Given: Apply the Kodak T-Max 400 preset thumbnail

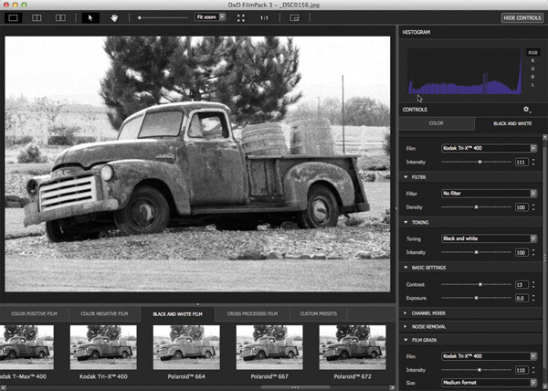Looking at the screenshot, I should 26,347.
